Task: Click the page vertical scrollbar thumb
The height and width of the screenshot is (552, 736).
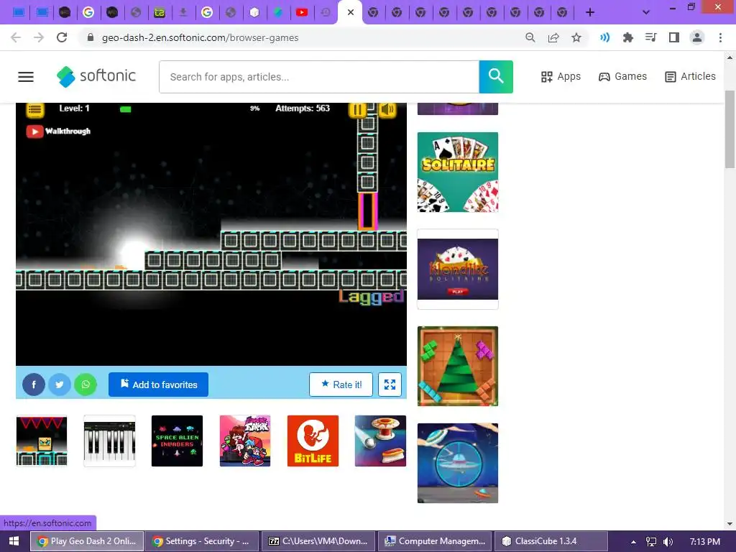Action: coord(730,129)
